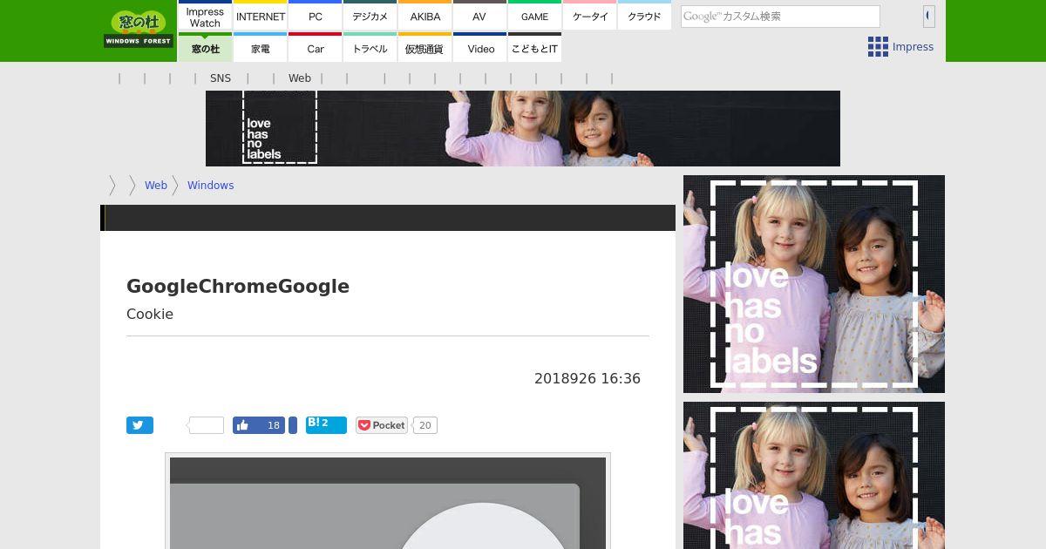Screen dimensions: 1046x549
Task: Open the love has no labels top banner
Action: [523, 128]
